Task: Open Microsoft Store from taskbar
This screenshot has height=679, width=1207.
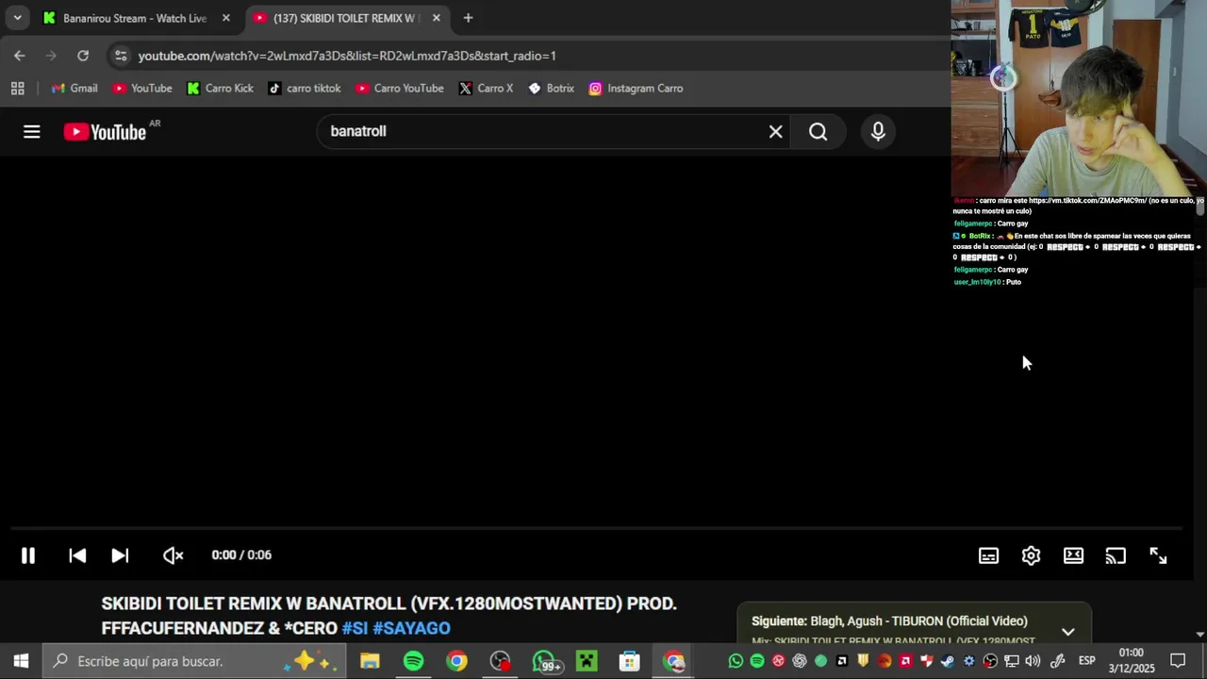Action: 630,661
